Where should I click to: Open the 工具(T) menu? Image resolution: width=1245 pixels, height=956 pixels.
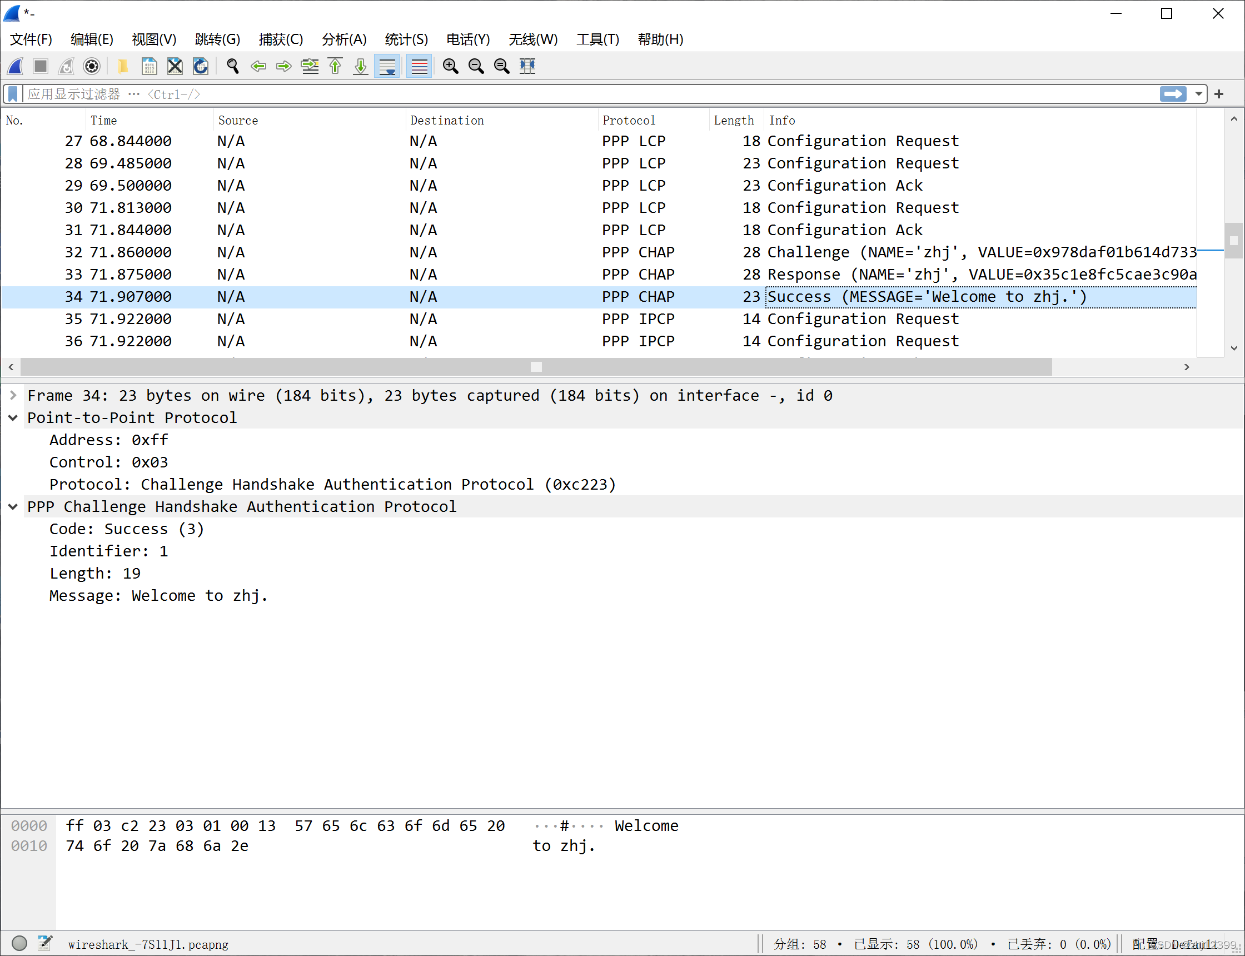(x=597, y=39)
